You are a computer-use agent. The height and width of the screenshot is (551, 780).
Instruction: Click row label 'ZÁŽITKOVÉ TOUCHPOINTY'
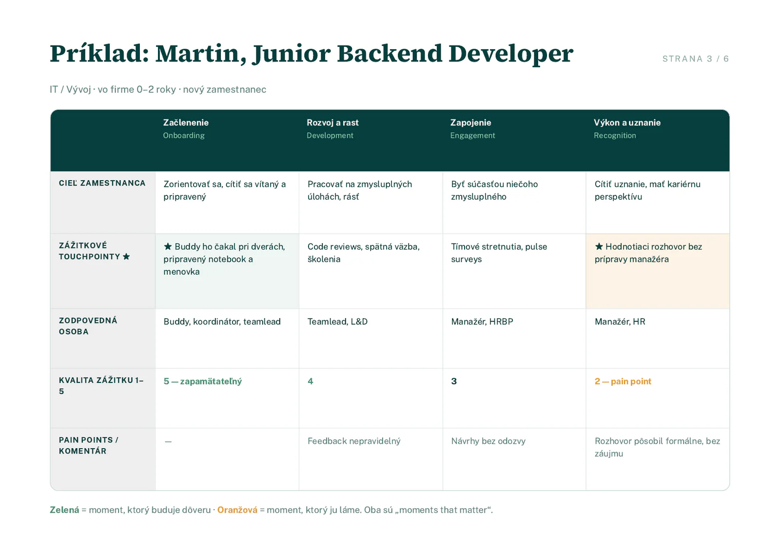click(90, 251)
